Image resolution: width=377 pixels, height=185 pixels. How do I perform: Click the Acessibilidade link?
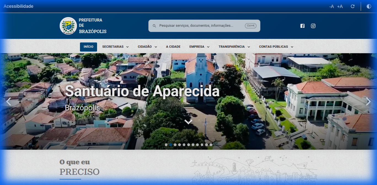pos(18,6)
